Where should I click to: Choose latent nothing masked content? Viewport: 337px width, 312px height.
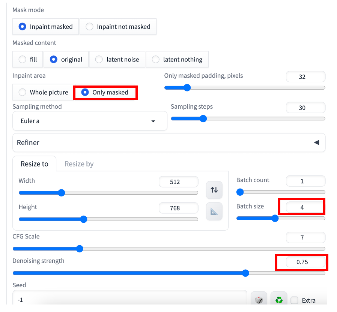177,59
